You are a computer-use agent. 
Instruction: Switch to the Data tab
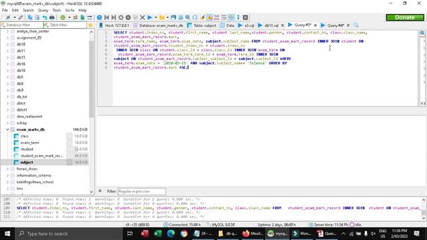pos(228,25)
